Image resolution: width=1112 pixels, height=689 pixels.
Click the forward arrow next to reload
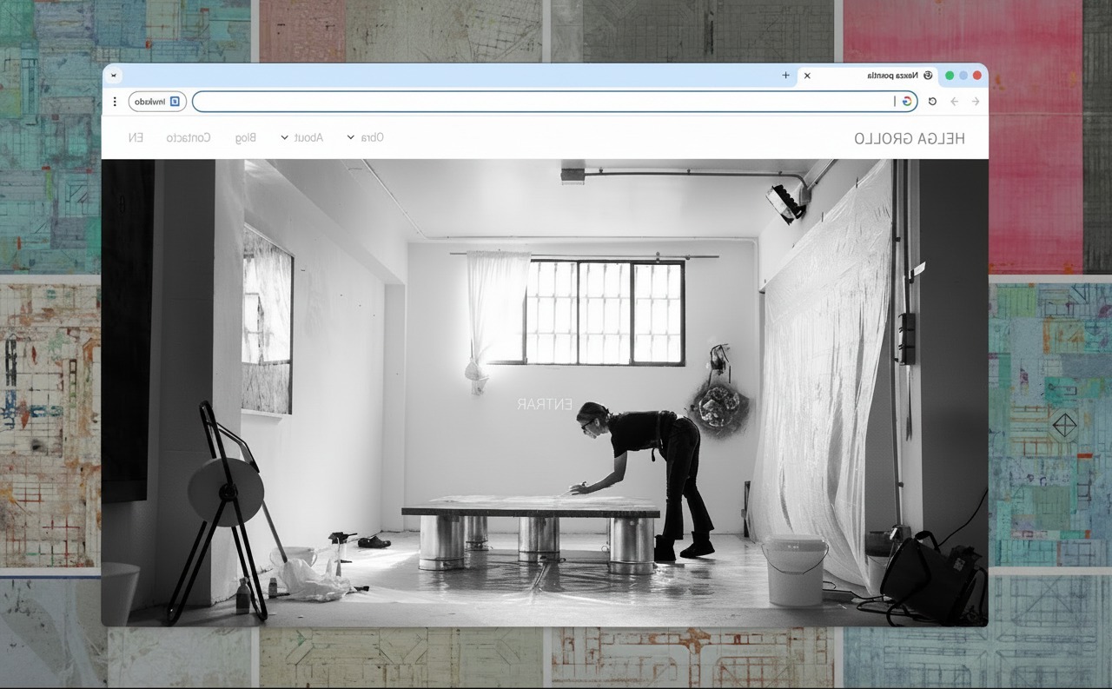point(954,102)
